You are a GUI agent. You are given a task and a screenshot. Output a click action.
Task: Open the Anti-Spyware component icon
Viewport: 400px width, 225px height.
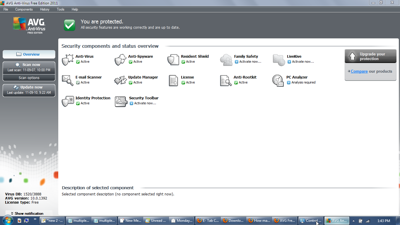tap(120, 60)
